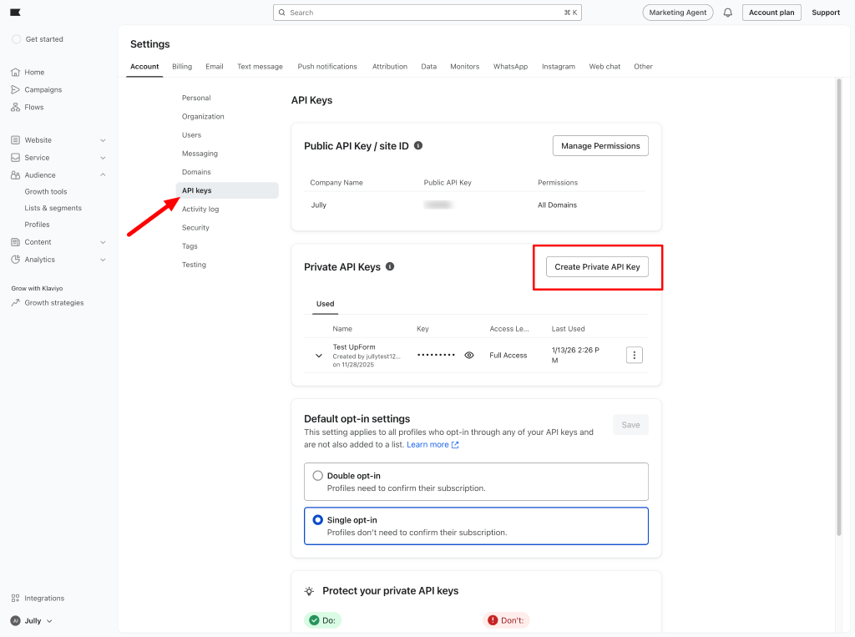
Task: Click the Content sidebar icon
Action: click(x=15, y=242)
